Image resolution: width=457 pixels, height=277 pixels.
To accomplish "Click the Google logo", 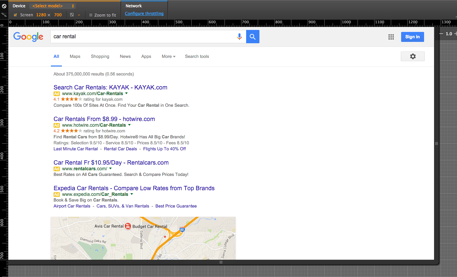I will tap(28, 37).
